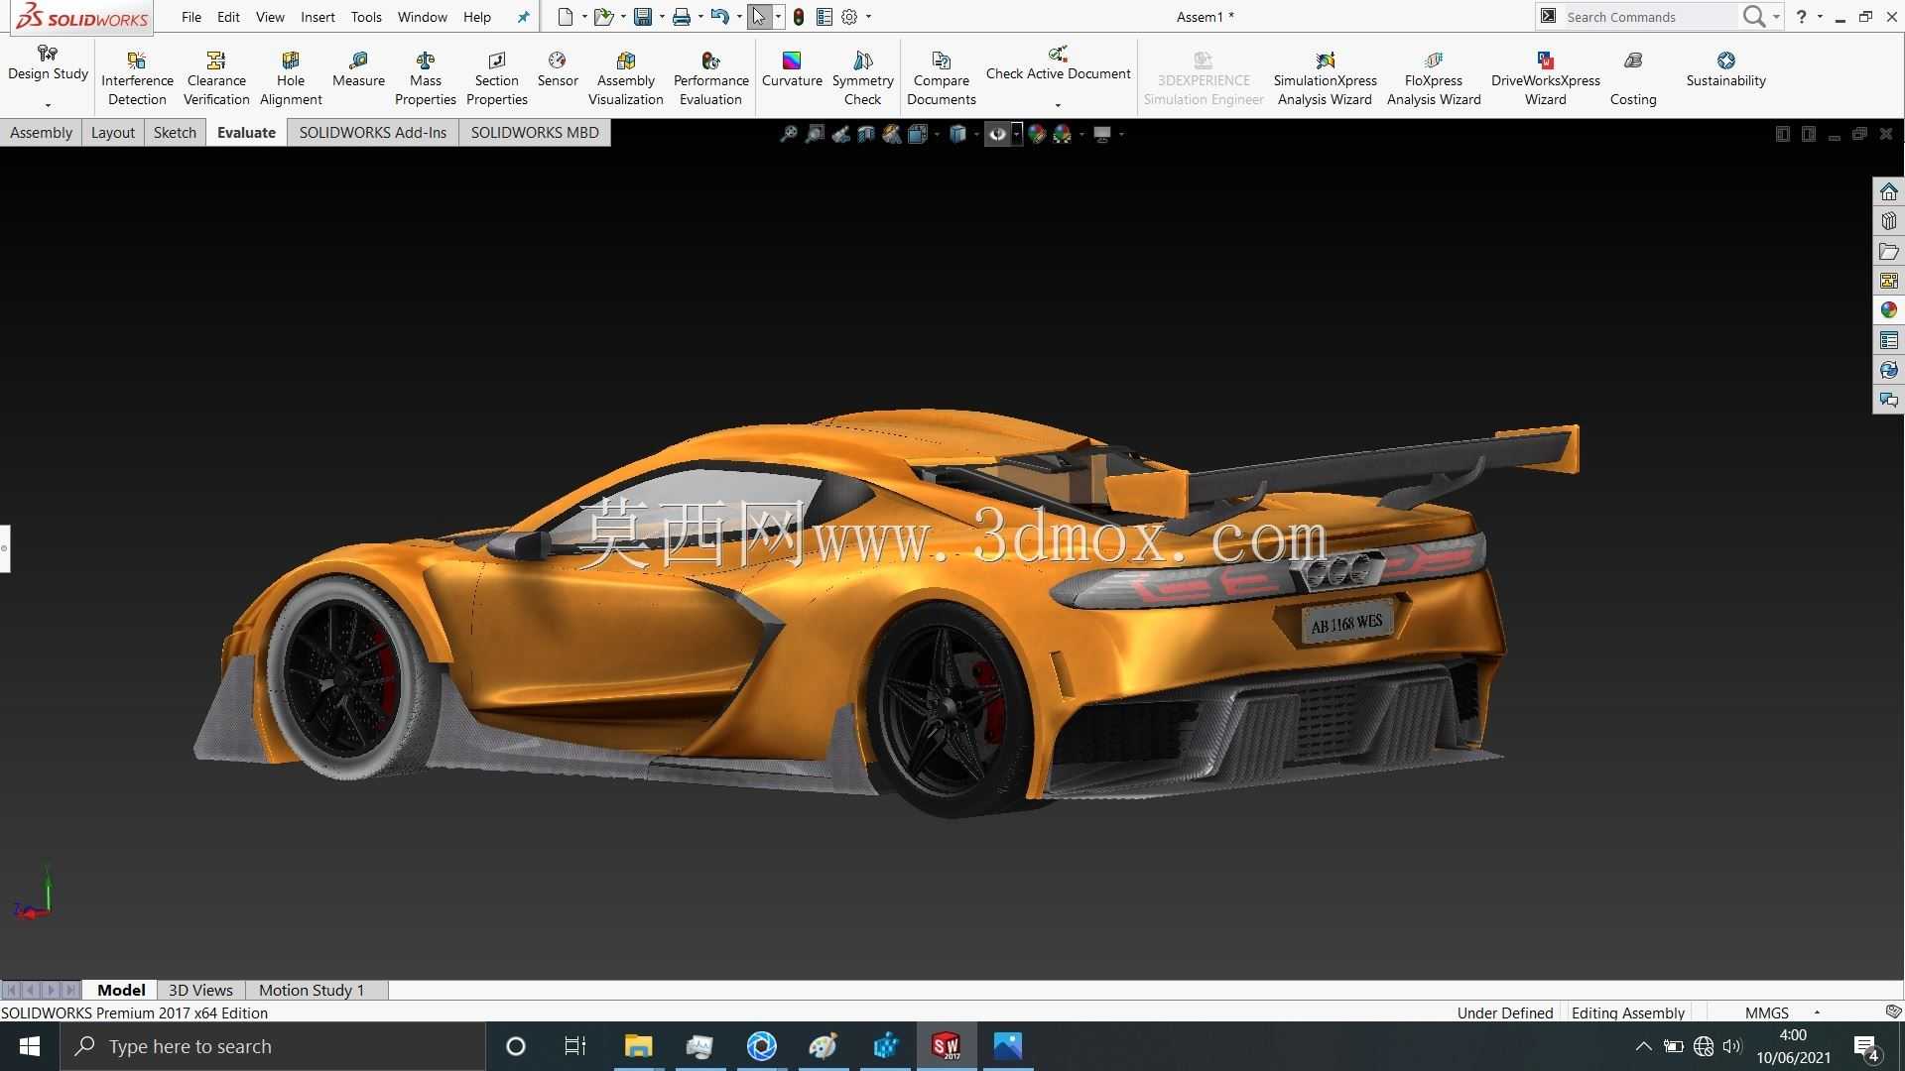The height and width of the screenshot is (1071, 1905).
Task: Run Symmetry Check
Action: click(x=863, y=79)
